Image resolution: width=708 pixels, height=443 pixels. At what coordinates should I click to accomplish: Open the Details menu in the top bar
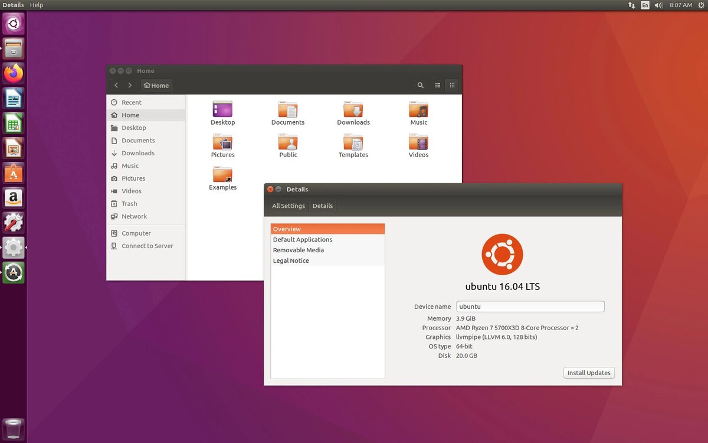pyautogui.click(x=13, y=5)
